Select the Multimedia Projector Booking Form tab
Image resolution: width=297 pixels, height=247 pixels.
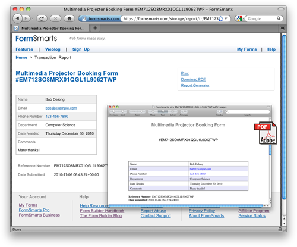pos(50,28)
